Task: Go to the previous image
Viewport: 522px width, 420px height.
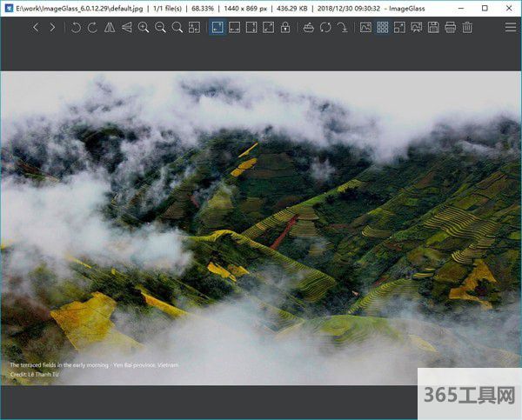Action: pos(36,28)
